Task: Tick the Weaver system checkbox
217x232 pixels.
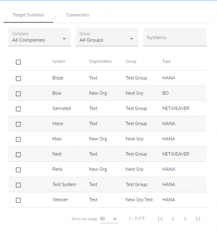Action: coord(18,200)
